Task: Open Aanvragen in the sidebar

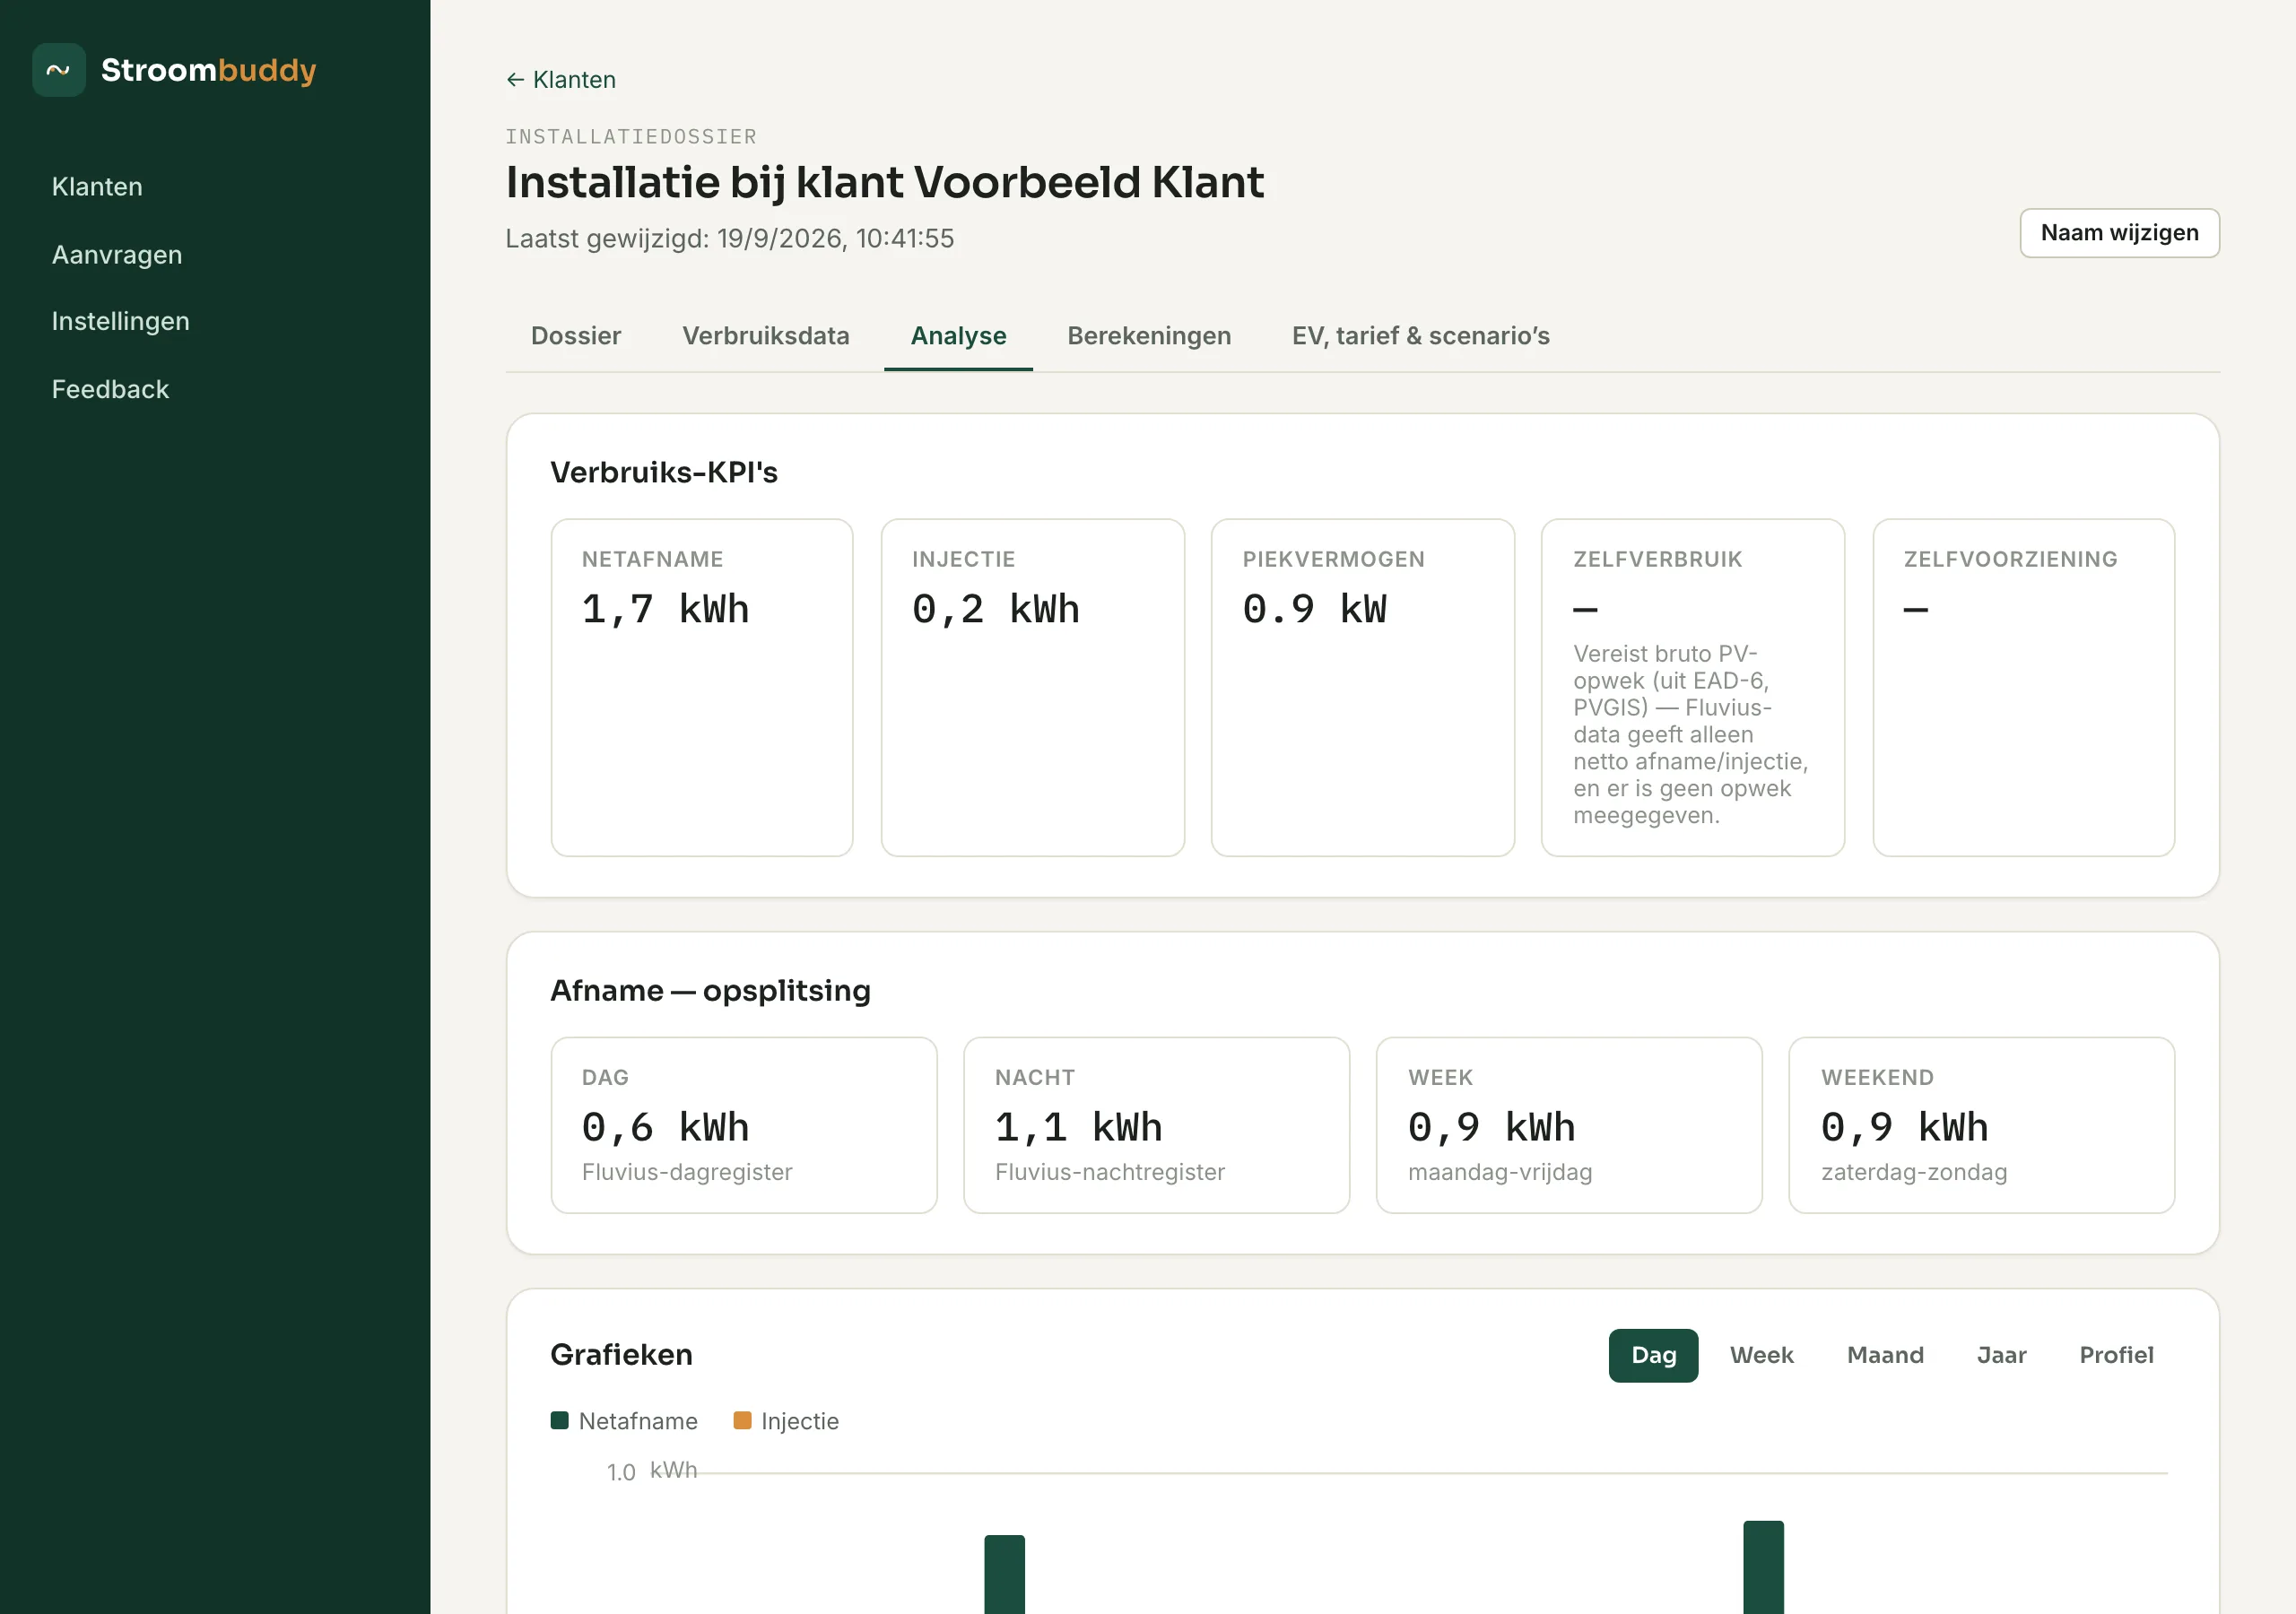Action: pos(117,255)
